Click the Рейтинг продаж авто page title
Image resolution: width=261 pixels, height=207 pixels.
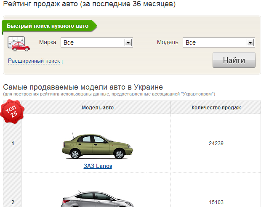tap(89, 5)
